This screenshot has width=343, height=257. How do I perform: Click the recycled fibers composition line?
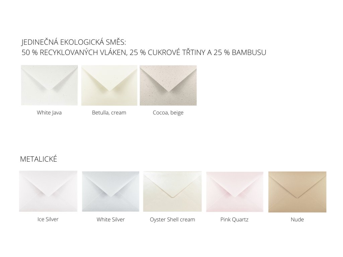tap(144, 53)
